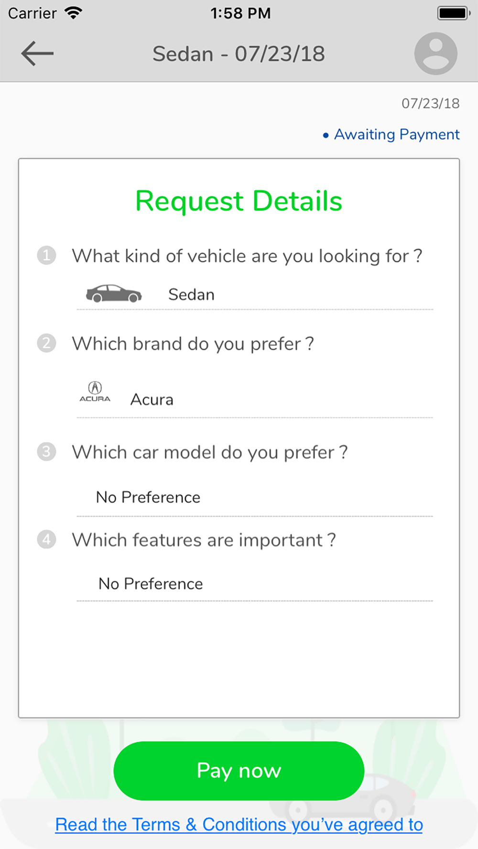Tap the sedan car icon
The height and width of the screenshot is (849, 478).
point(114,294)
